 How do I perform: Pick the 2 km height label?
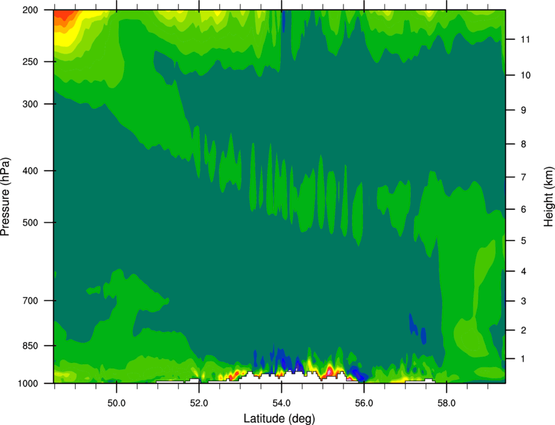tap(524, 330)
